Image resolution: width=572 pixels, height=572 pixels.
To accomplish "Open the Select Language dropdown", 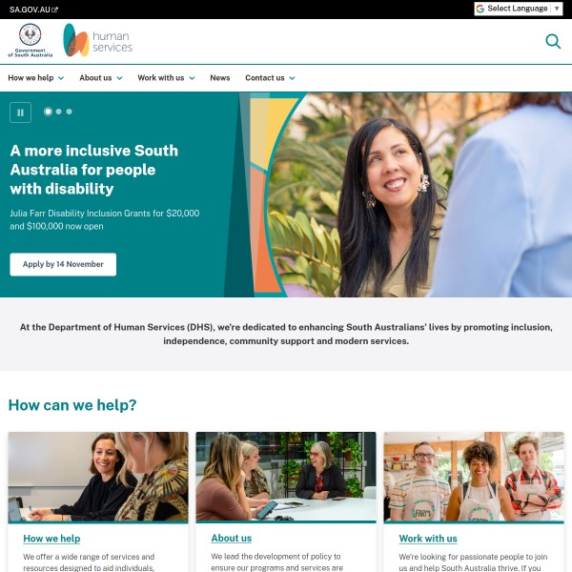I will [519, 9].
